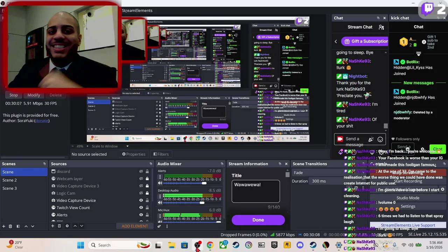Add a new source with Sources plus icon
Image resolution: width=448 pixels, height=252 pixels.
point(52,226)
